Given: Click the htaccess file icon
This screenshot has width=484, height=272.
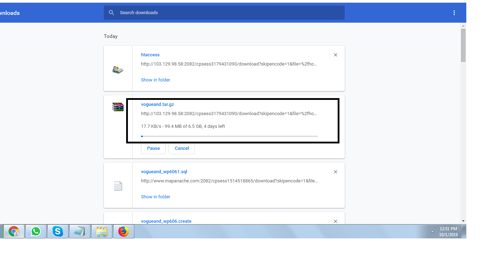Looking at the screenshot, I should click(118, 69).
